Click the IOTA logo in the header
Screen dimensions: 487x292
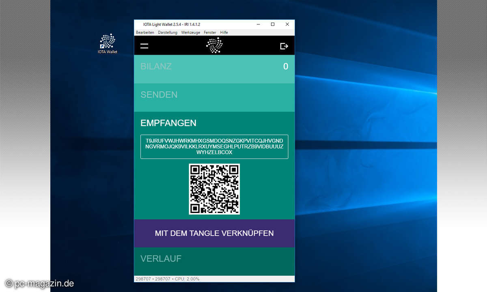(214, 45)
